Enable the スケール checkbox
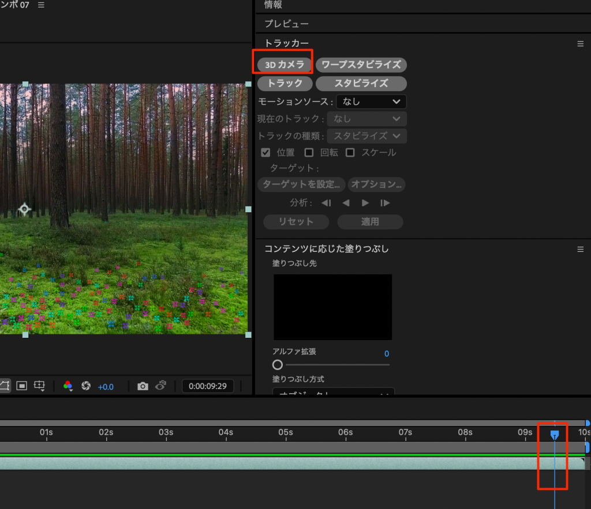This screenshot has height=509, width=591. tap(350, 153)
